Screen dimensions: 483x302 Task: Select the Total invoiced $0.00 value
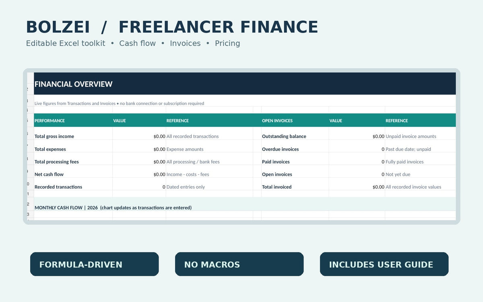coord(378,187)
